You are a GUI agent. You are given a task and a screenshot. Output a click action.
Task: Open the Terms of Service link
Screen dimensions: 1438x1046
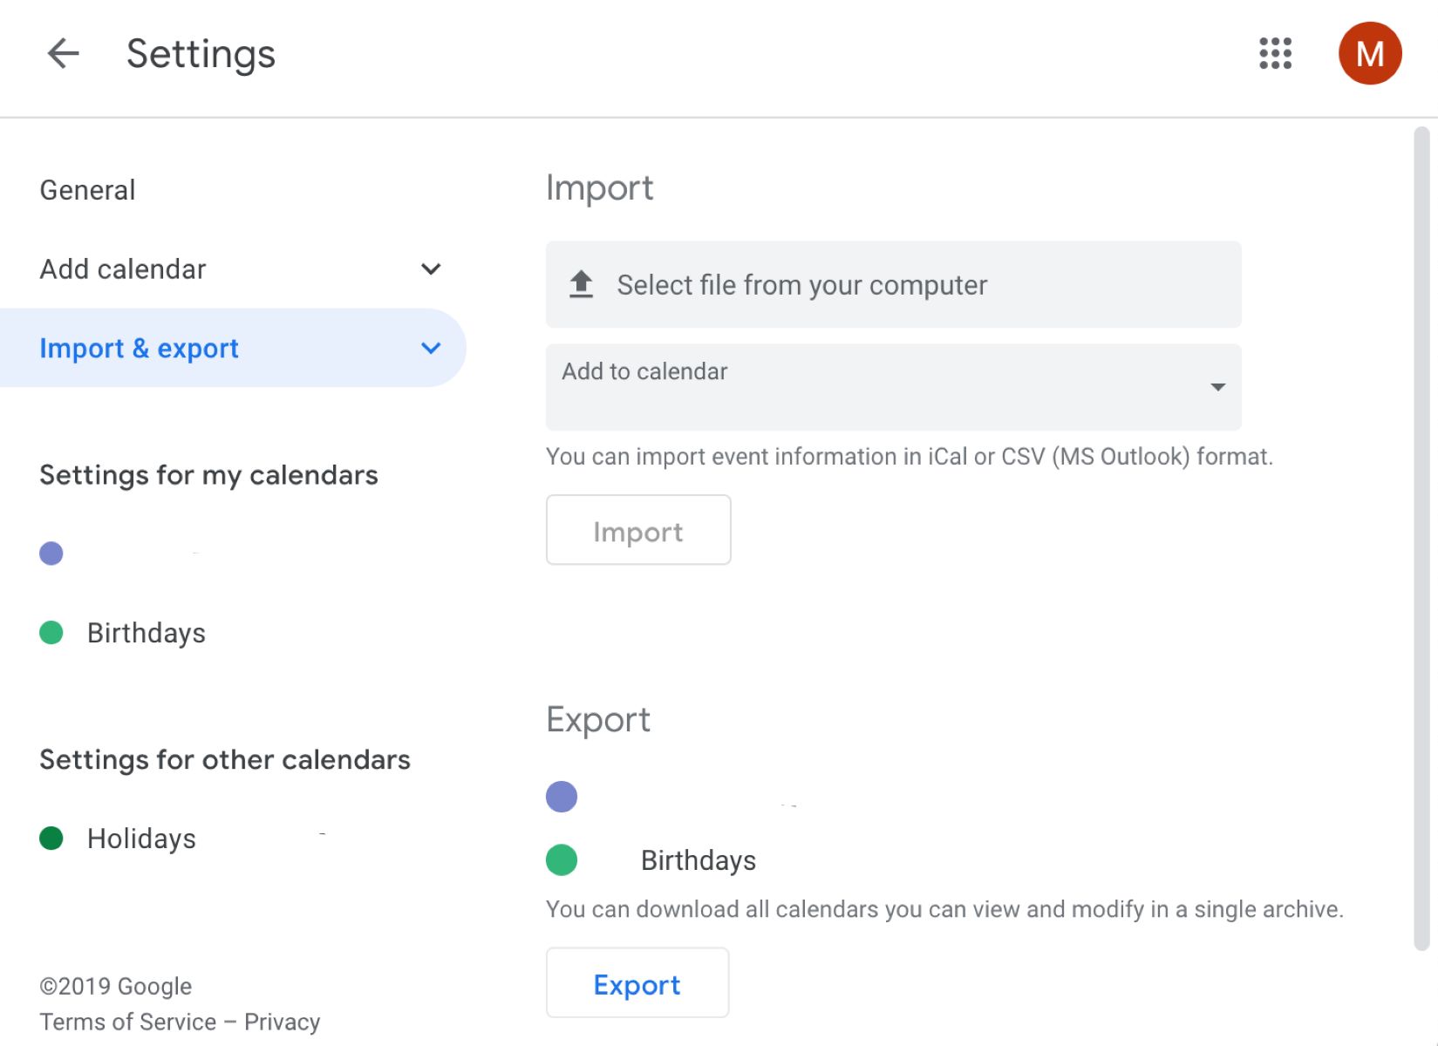[x=126, y=1021]
